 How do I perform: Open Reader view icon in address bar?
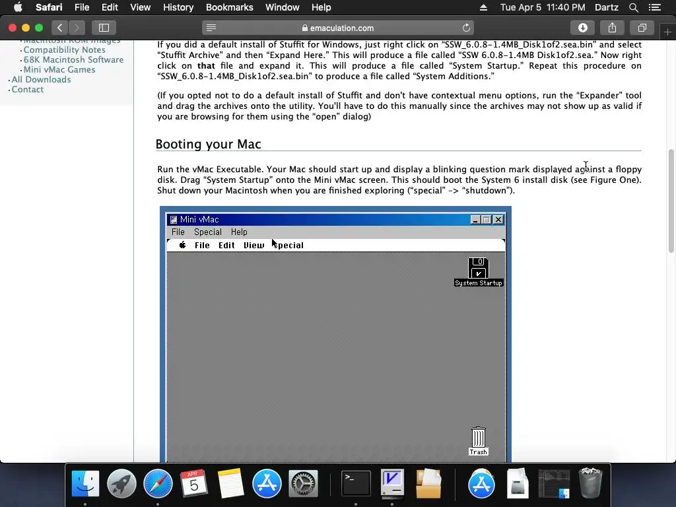click(x=211, y=28)
